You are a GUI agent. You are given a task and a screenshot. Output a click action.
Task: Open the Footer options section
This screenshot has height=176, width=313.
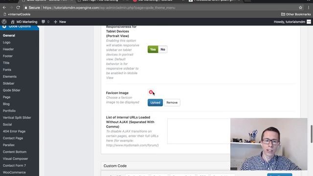pyautogui.click(x=8, y=56)
